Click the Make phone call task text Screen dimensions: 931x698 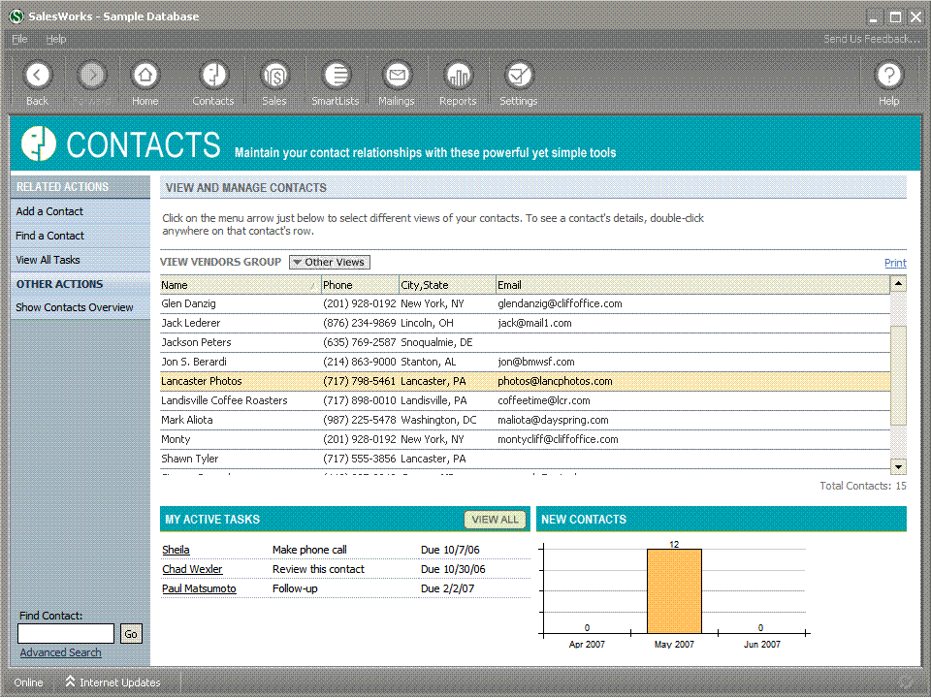pyautogui.click(x=309, y=551)
